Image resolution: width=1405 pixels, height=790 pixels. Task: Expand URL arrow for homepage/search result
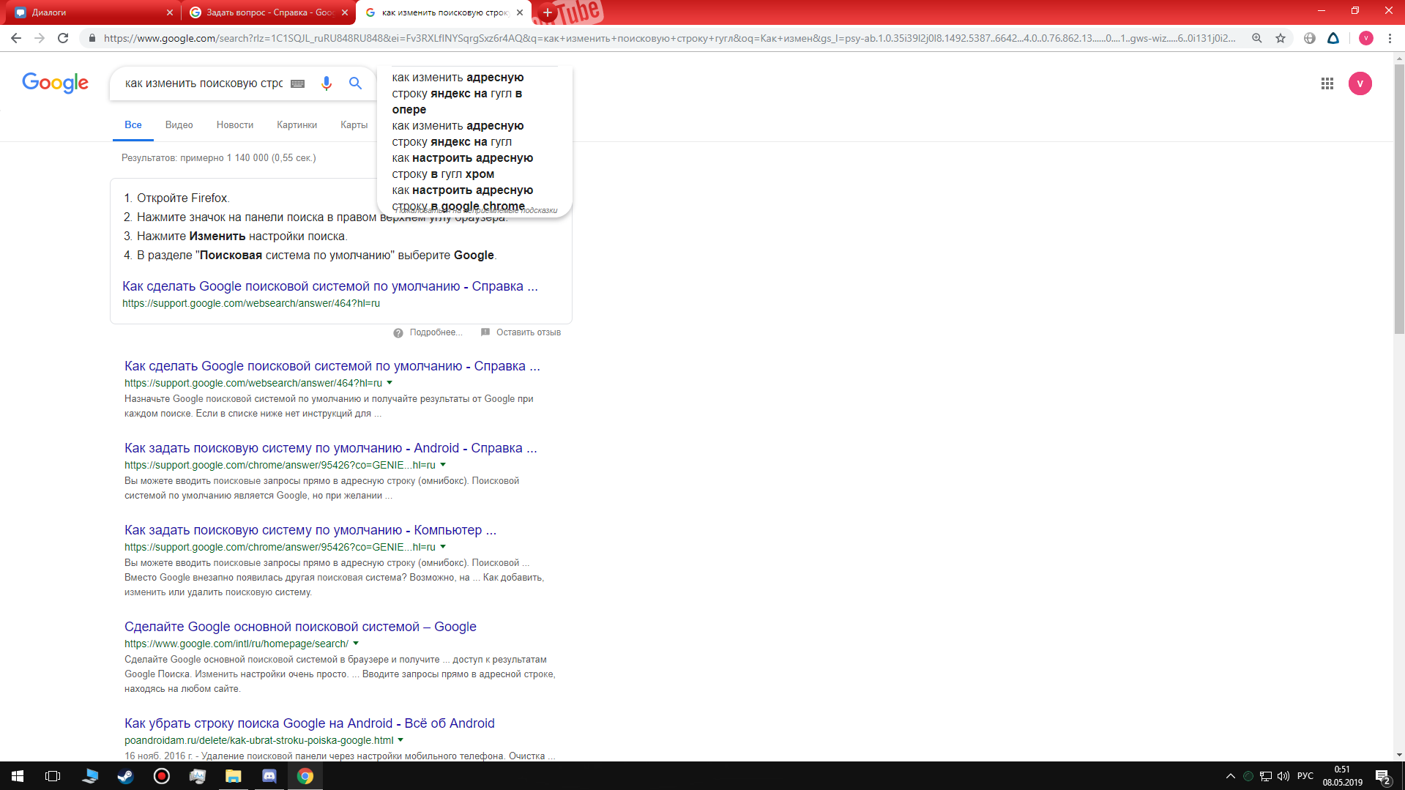point(356,644)
